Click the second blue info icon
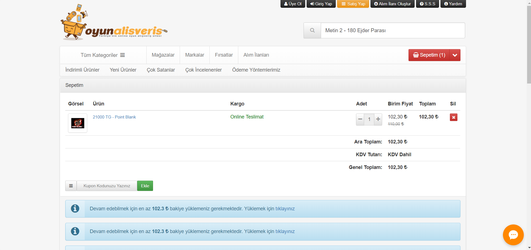Screen dimensions: 531x250 pyautogui.click(x=75, y=231)
